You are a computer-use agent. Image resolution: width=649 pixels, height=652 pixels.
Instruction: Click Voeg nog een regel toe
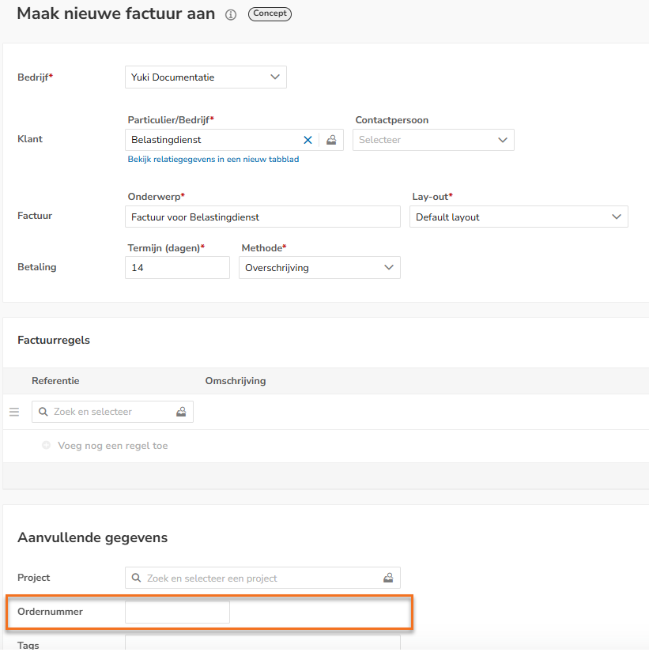(x=113, y=446)
